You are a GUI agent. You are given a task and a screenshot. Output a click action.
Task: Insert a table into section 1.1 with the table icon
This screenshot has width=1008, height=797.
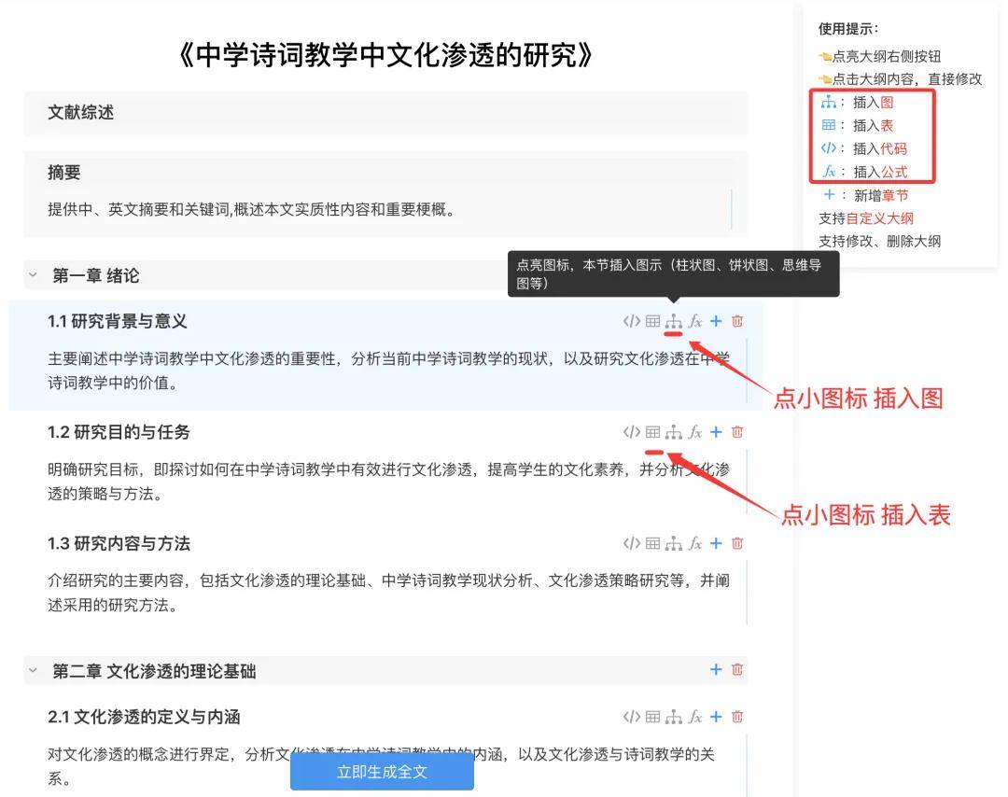tap(652, 320)
